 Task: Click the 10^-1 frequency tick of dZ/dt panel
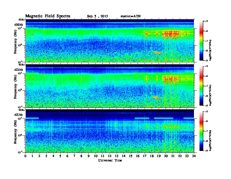[20, 152]
